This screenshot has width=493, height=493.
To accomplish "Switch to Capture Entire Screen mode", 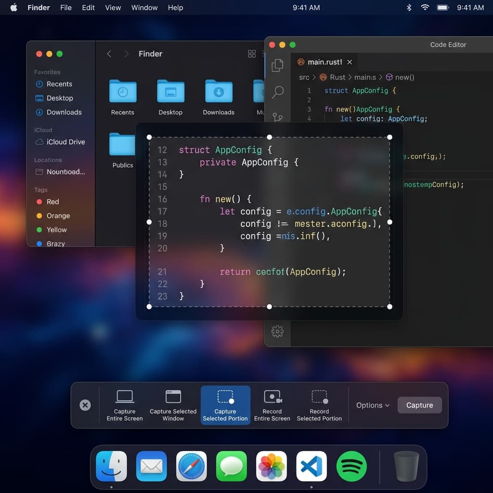I will coord(125,405).
